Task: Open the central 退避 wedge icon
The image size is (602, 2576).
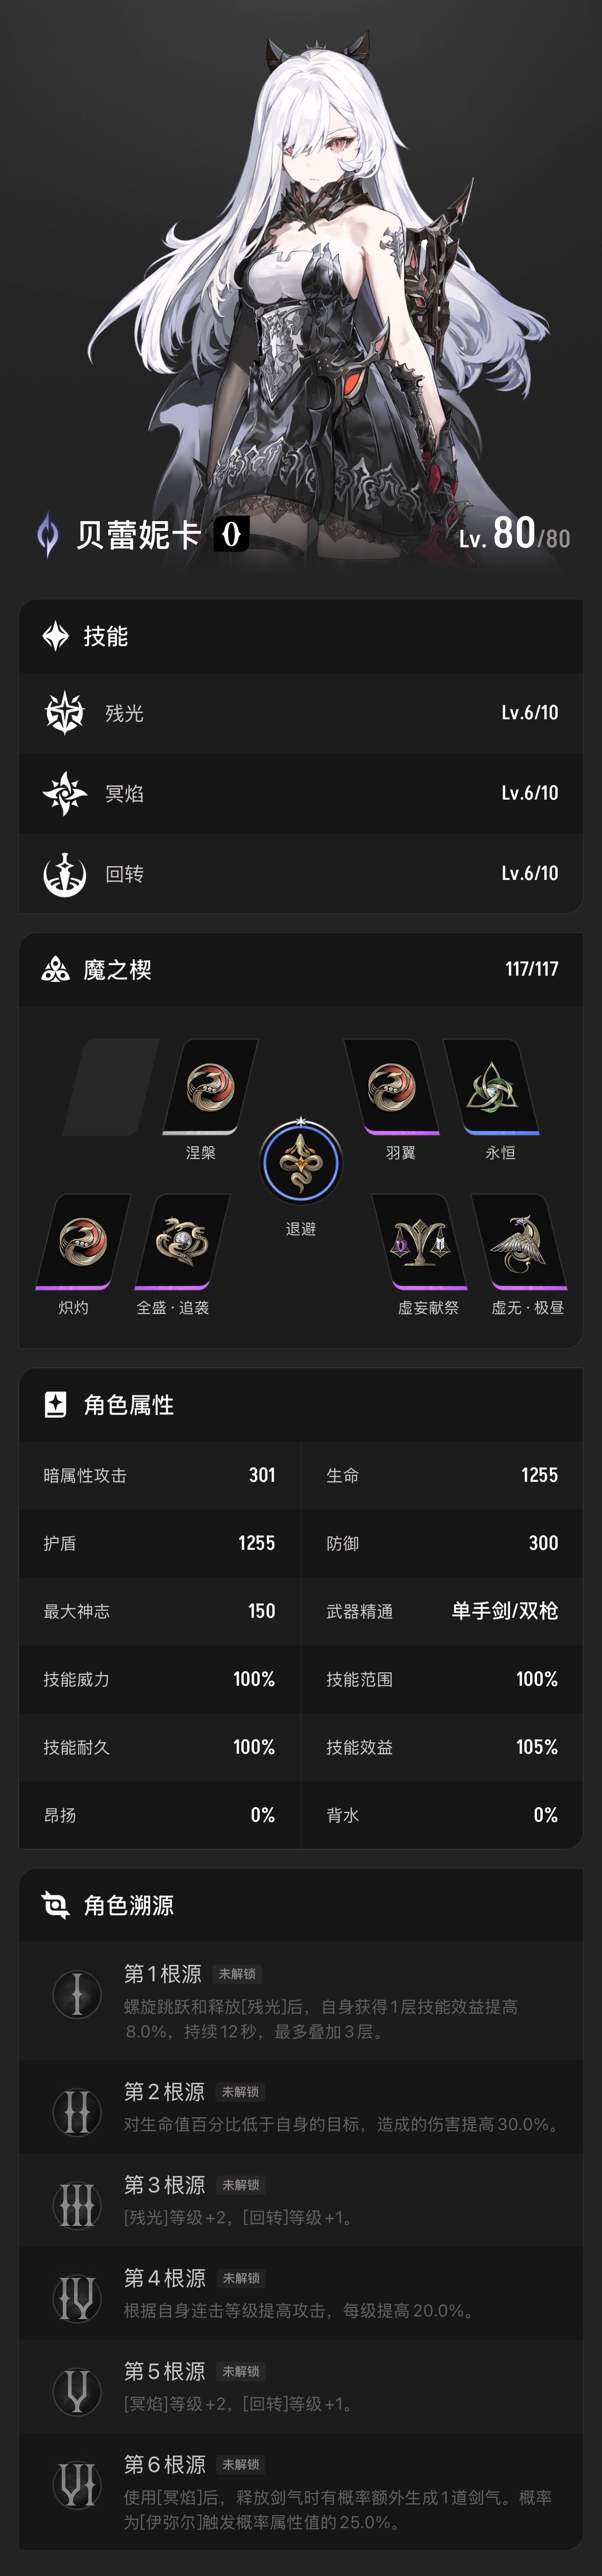Action: tap(300, 1162)
